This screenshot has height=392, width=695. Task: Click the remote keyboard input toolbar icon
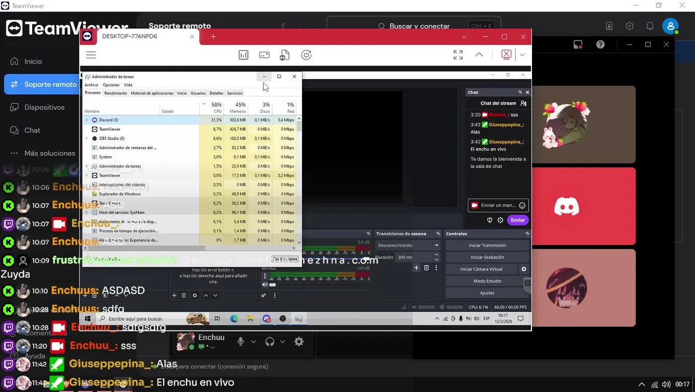coord(264,55)
